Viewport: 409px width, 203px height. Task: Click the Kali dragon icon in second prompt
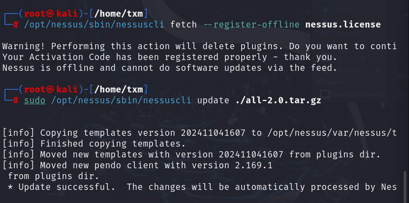[x=50, y=89]
